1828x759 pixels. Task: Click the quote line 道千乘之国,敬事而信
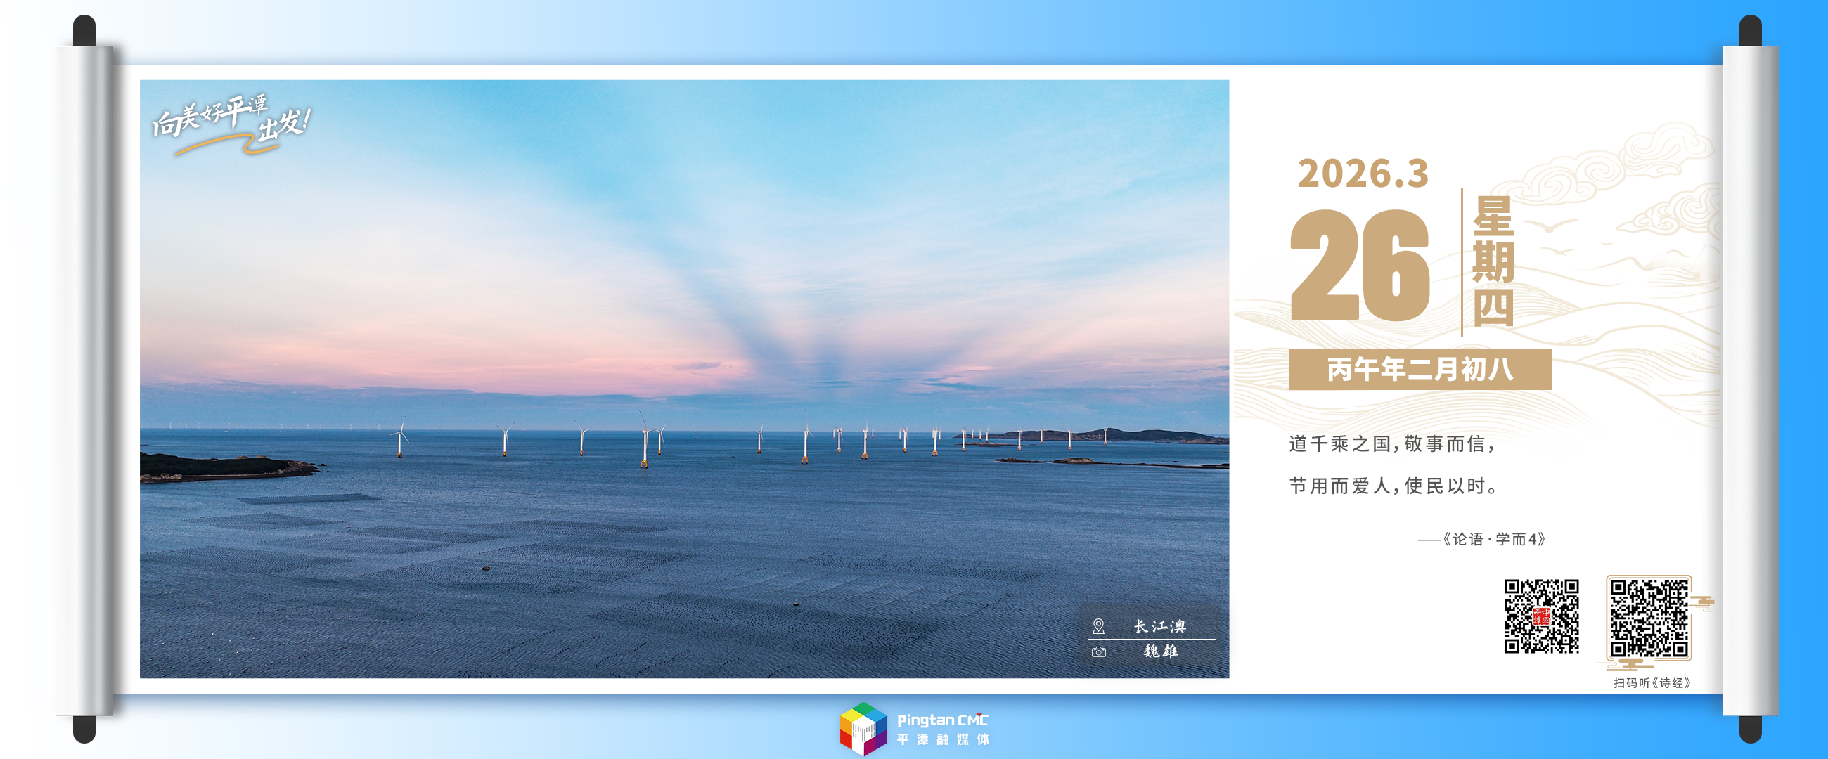(x=1391, y=444)
